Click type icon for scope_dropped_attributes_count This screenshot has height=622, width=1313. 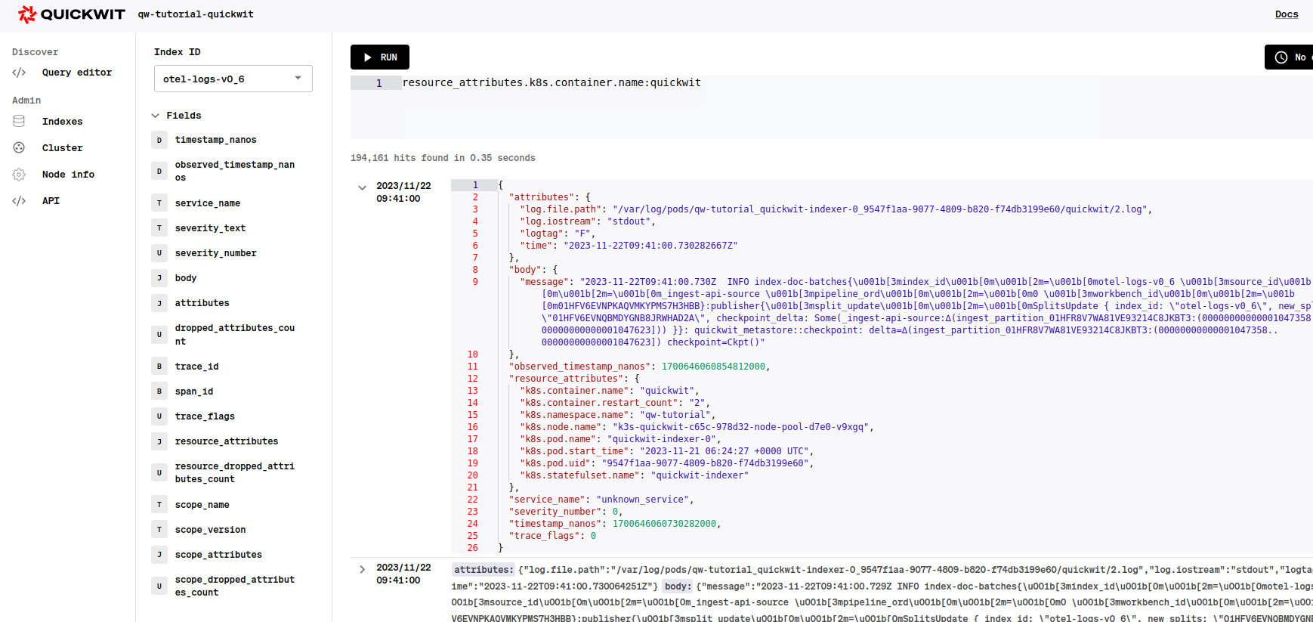coord(159,586)
